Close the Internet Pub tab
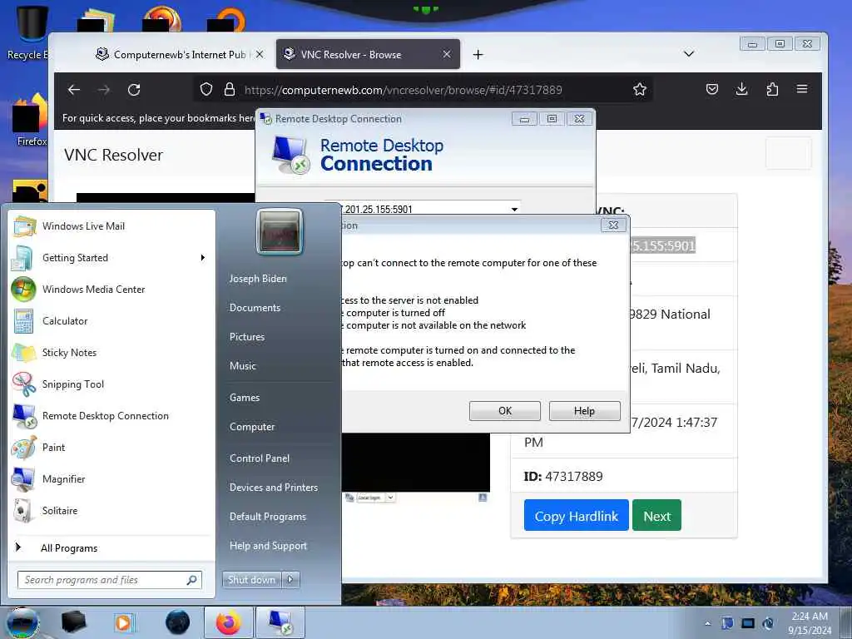The image size is (852, 639). pos(260,54)
